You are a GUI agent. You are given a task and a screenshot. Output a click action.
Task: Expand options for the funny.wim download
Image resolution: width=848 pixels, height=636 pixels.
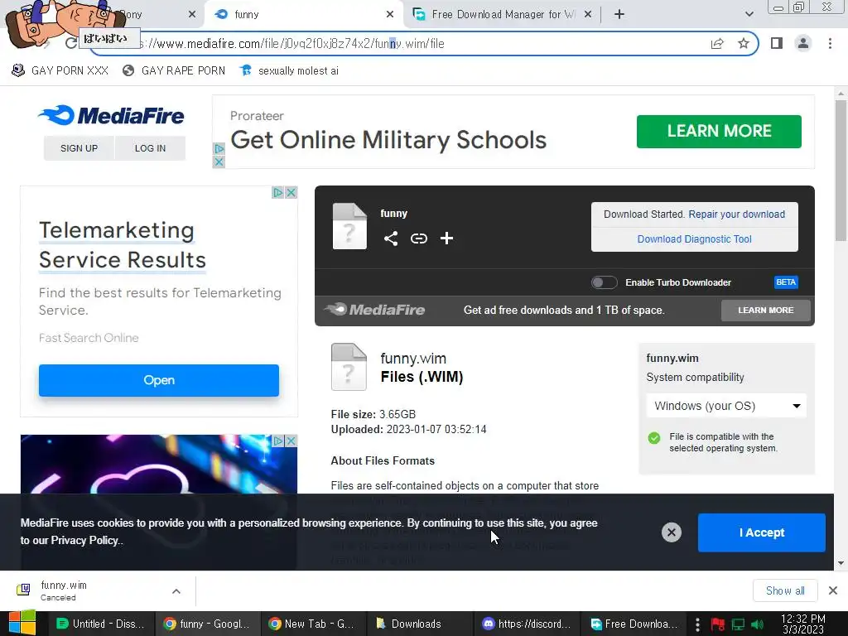tap(176, 591)
